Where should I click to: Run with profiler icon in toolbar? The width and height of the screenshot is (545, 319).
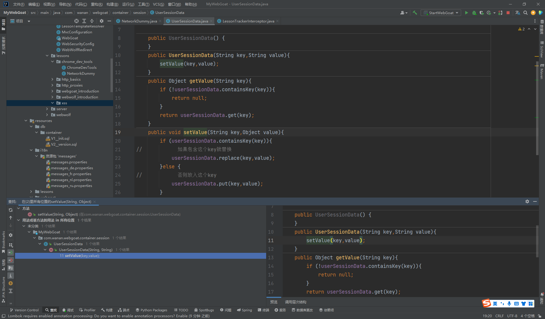tap(489, 13)
